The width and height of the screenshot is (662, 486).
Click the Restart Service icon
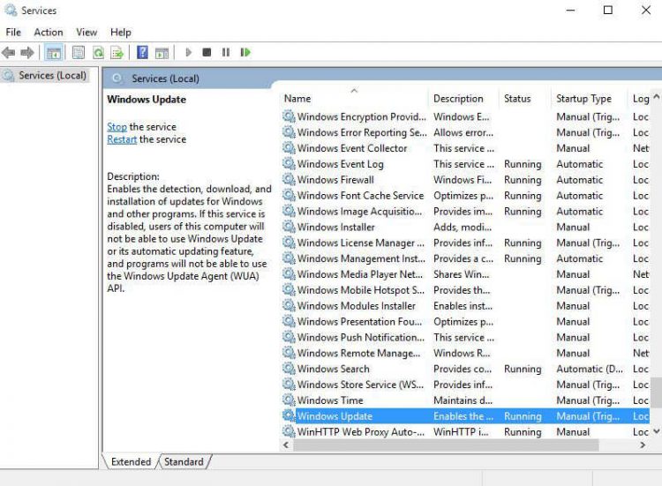coord(245,52)
